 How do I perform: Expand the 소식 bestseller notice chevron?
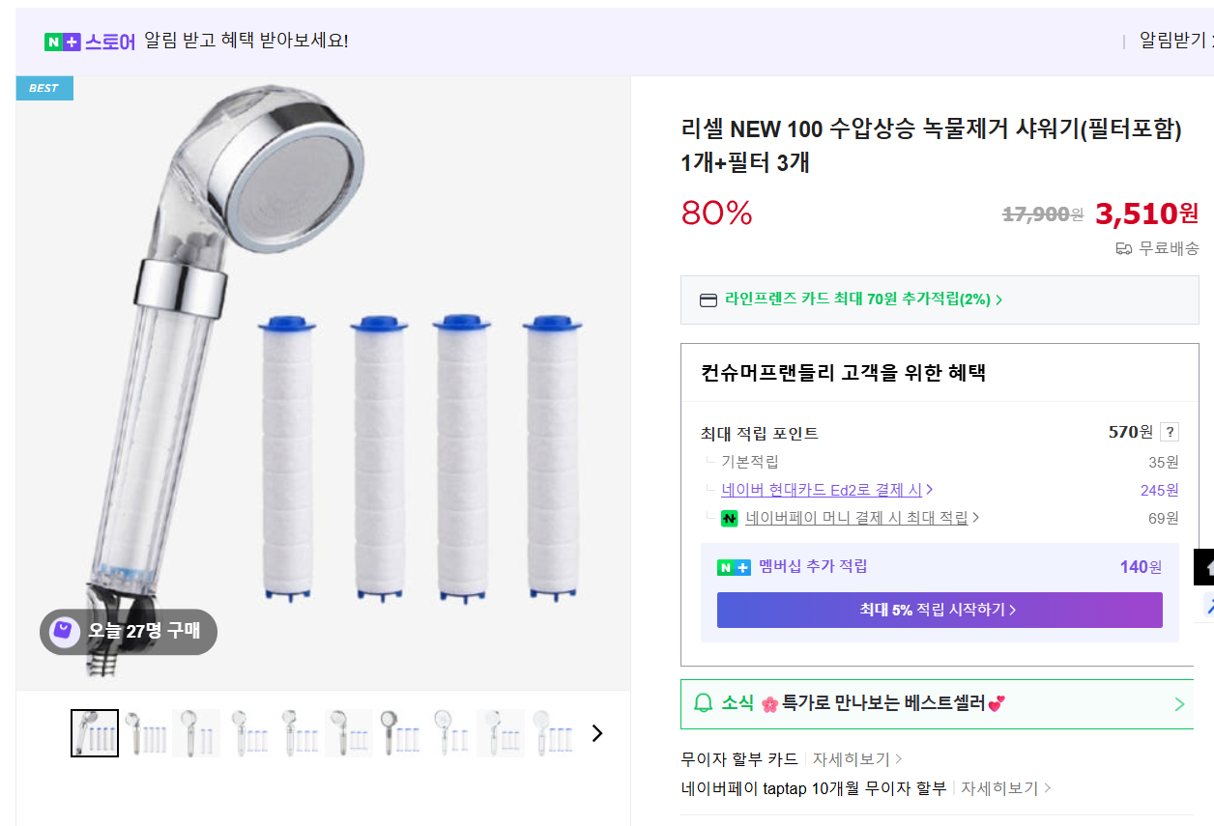[1179, 704]
